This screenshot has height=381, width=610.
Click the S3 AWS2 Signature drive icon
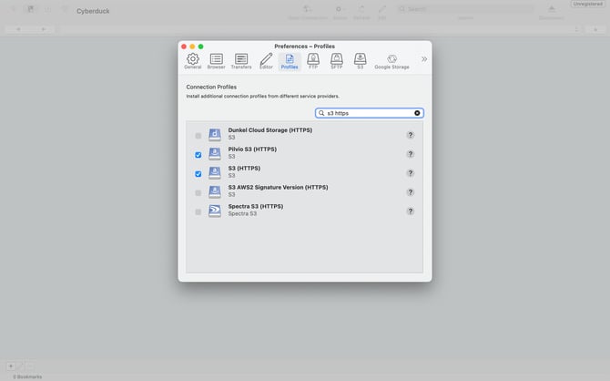(215, 191)
